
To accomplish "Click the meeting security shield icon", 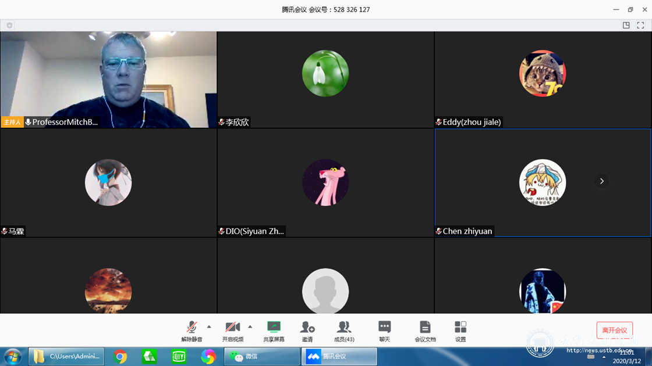I will (9, 26).
